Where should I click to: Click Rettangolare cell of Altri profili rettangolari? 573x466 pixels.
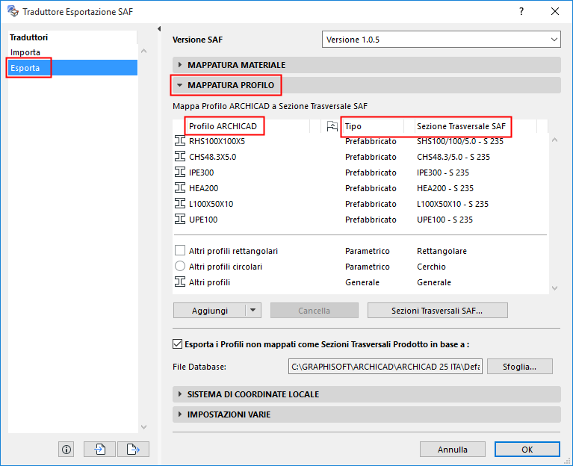click(x=442, y=251)
